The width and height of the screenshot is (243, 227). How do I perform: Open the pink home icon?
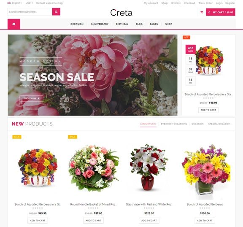(14, 24)
